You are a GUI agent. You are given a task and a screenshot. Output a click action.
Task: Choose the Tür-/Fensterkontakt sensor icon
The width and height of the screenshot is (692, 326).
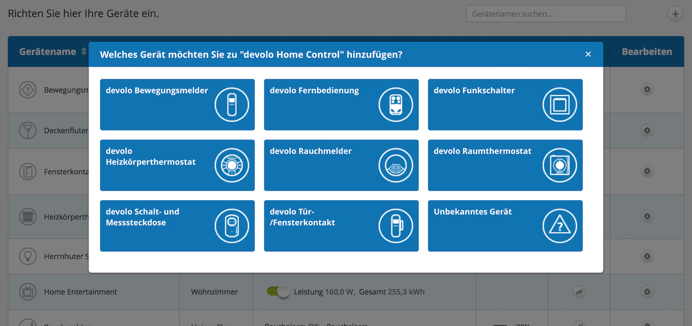(x=396, y=226)
